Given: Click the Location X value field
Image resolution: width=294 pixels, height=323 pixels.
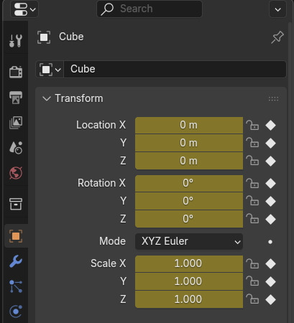Looking at the screenshot, I should 189,125.
